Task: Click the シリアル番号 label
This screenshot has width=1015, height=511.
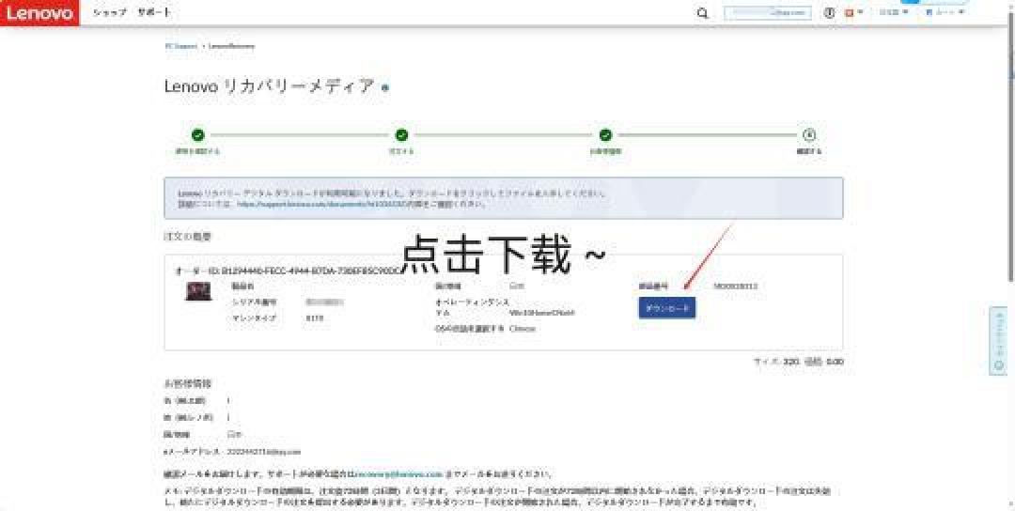Action: click(x=255, y=302)
